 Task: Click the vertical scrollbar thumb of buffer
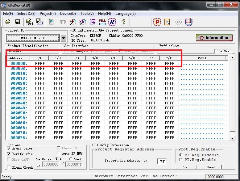[x=232, y=96]
